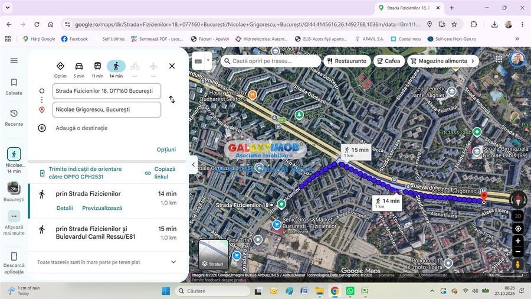Toggle 3D map view
Image resolution: width=531 pixels, height=299 pixels.
518,216
